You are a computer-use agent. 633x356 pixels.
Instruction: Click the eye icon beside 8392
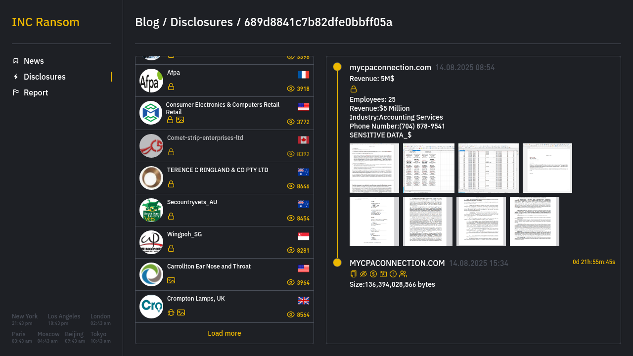coord(291,154)
